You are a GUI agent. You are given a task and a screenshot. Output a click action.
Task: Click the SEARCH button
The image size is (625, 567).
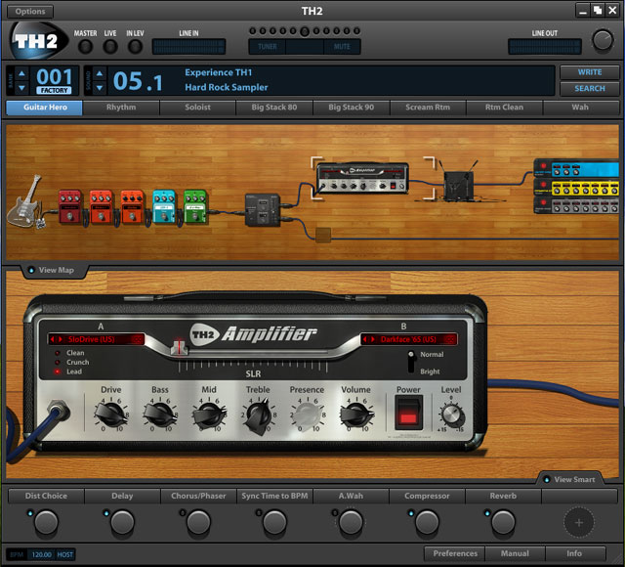[x=590, y=88]
